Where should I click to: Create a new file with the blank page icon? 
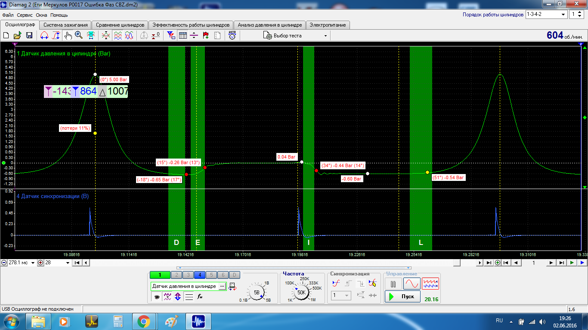click(6, 36)
